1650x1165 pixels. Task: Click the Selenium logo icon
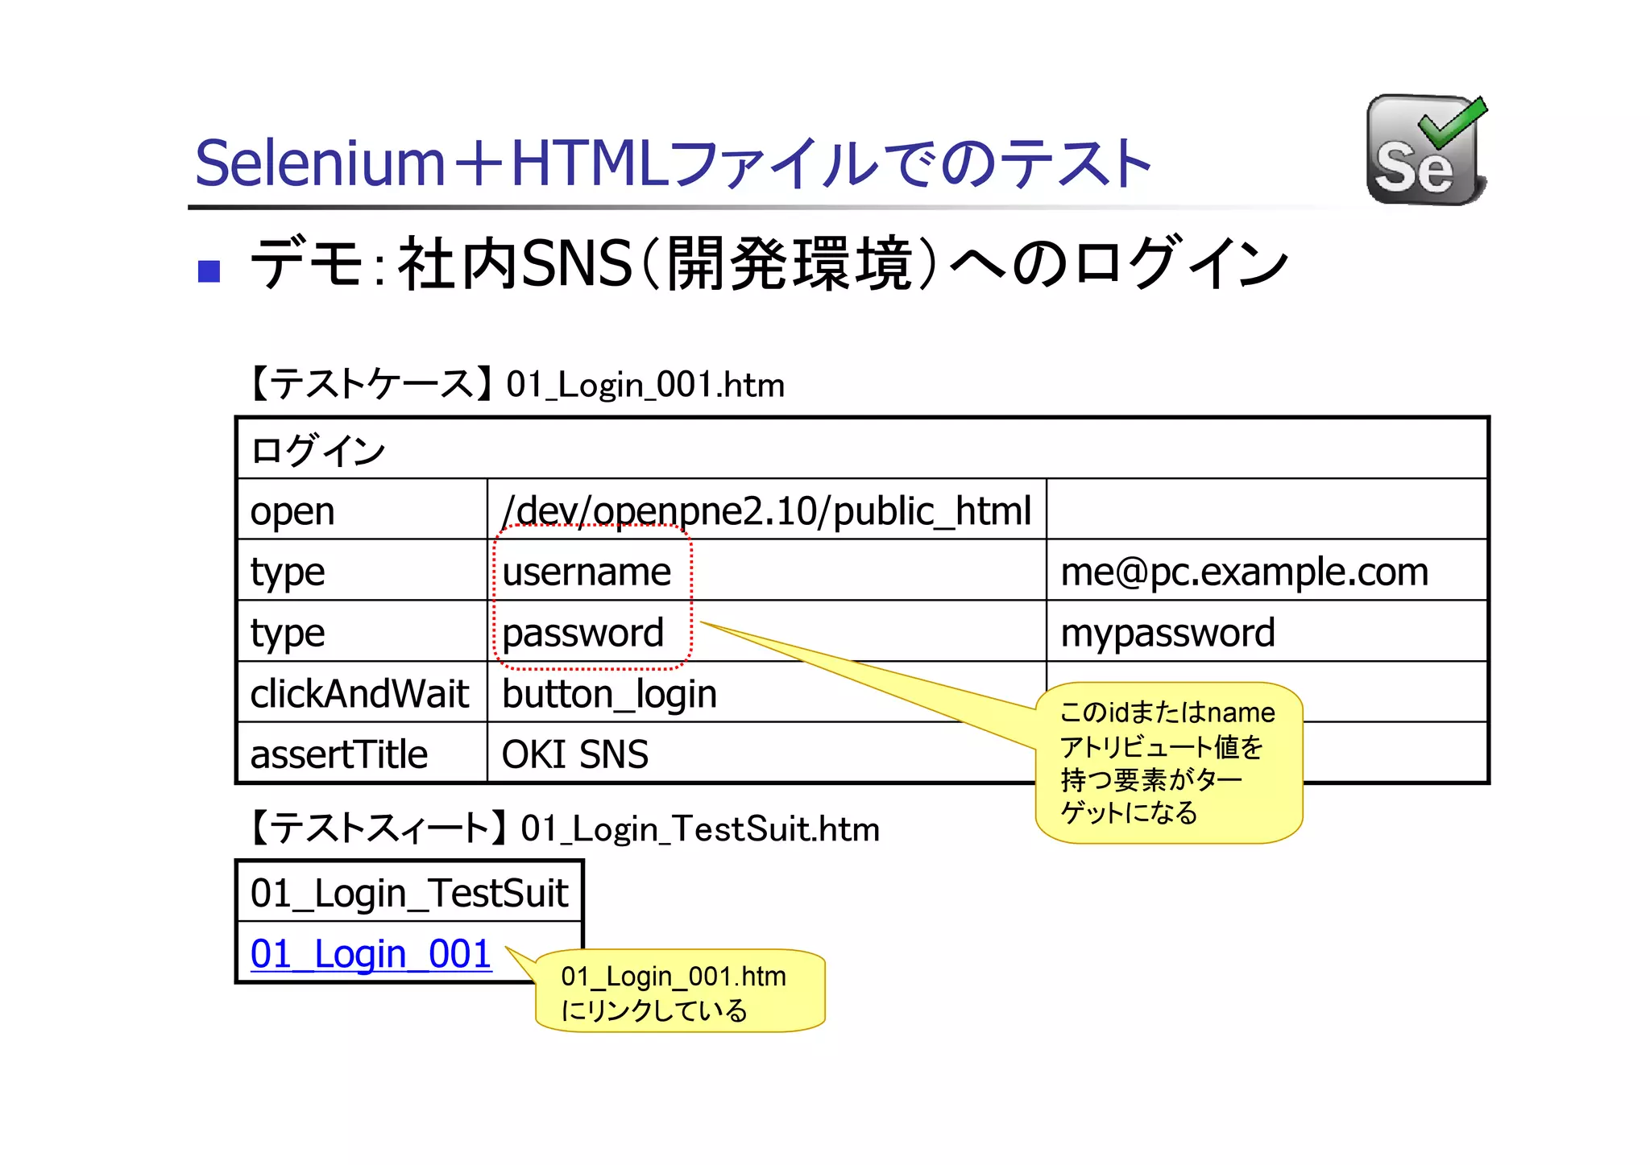point(1427,150)
